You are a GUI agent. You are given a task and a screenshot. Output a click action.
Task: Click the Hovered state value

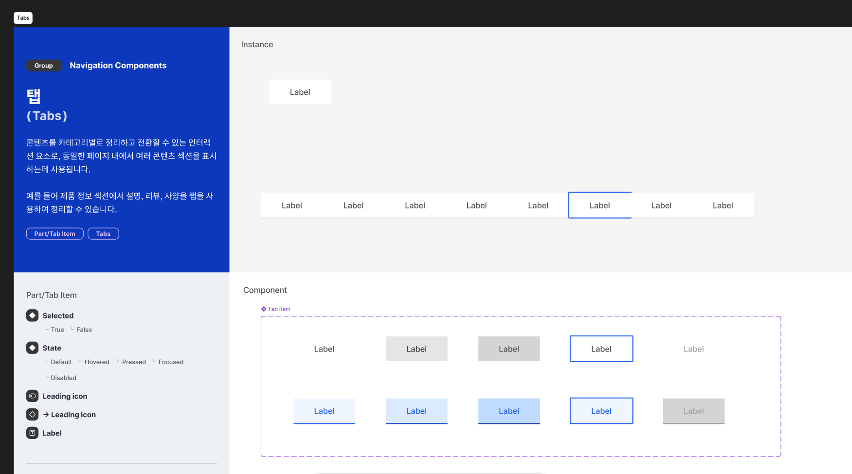click(97, 362)
